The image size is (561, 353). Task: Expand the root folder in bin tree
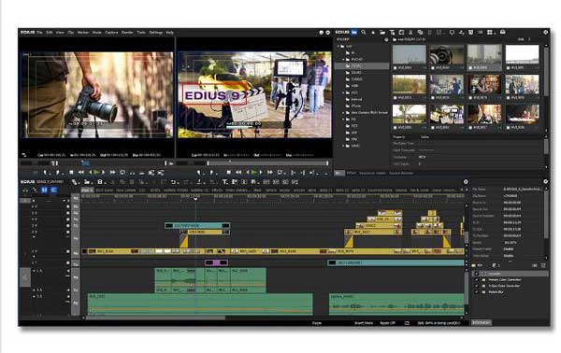click(x=338, y=46)
